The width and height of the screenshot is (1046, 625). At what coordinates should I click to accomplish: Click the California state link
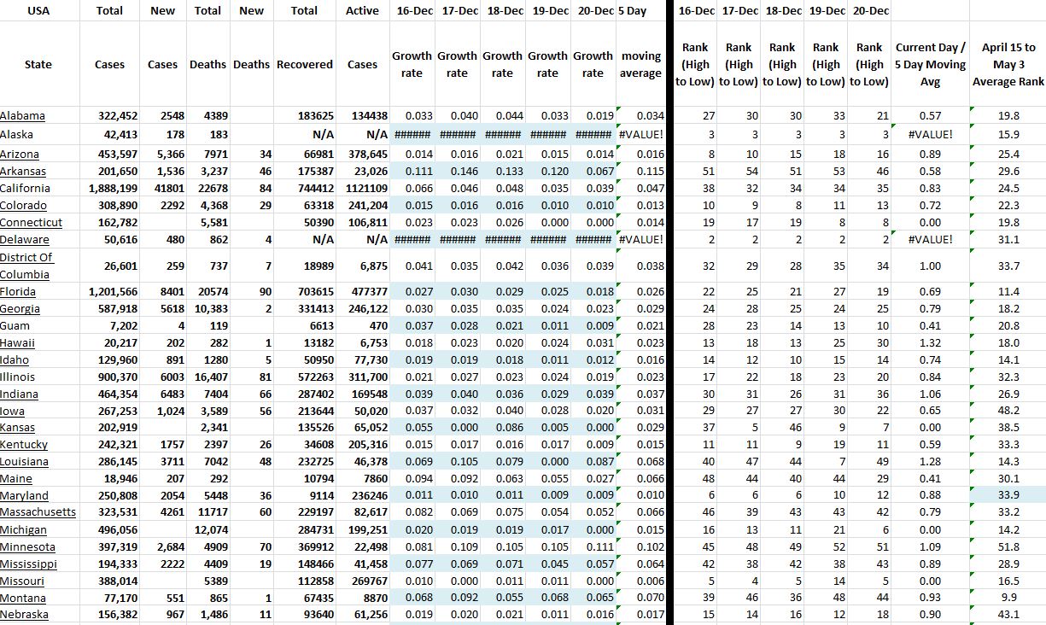tap(25, 188)
